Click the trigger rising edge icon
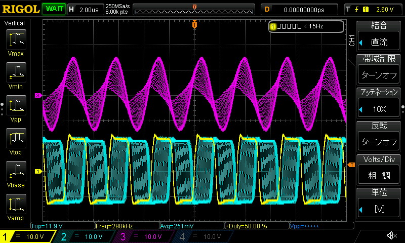The image size is (405, 243). click(x=357, y=10)
